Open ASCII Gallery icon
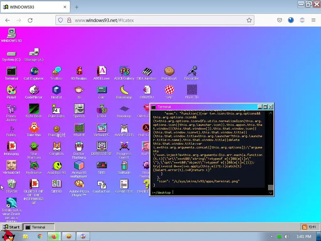 click(124, 73)
